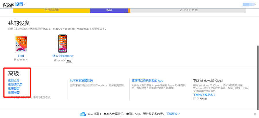Dismiss the family sharing banner with close icon

(x=255, y=114)
